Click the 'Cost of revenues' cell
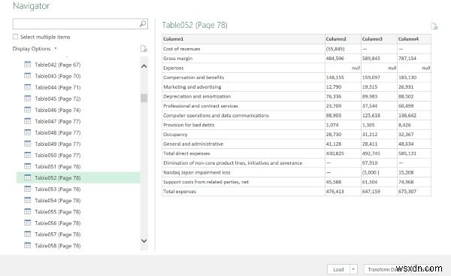Viewport: 451px width, 276px height. tap(244, 49)
